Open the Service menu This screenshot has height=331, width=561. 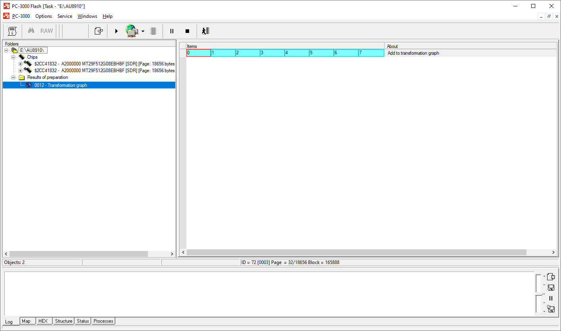click(65, 16)
